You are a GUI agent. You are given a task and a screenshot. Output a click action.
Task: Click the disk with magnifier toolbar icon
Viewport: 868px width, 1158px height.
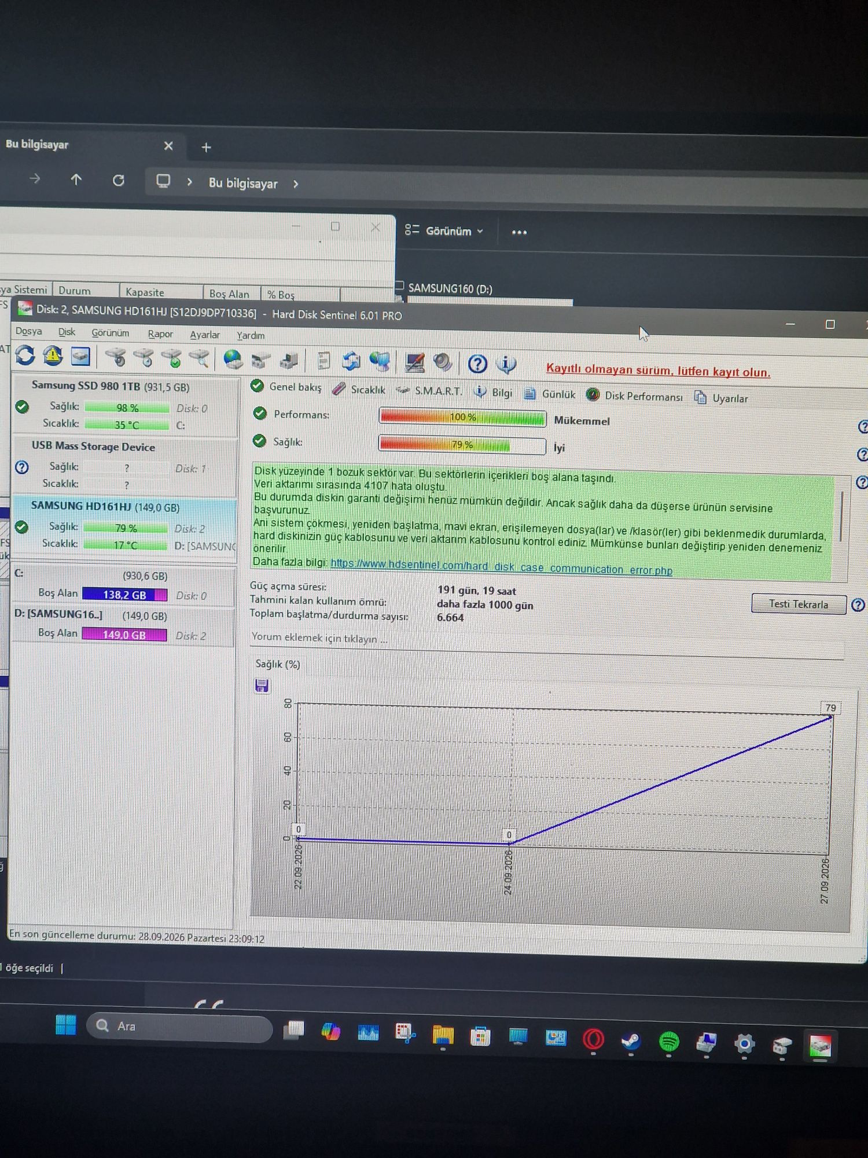pos(199,358)
